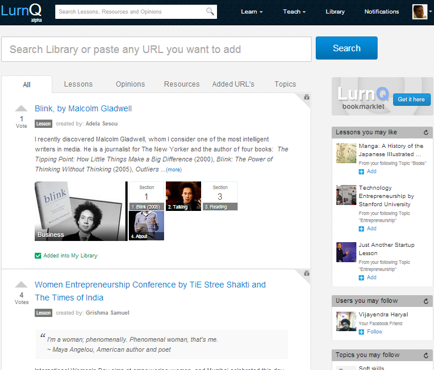Open Just Another Startup Lesson thumbnail
Screen dimensions: 434x370
(x=346, y=252)
